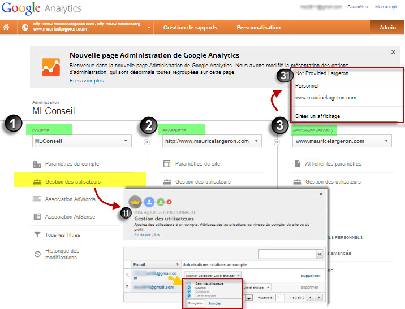Open the Personnalisation tab
Image resolution: width=405 pixels, height=309 pixels.
pyautogui.click(x=258, y=27)
